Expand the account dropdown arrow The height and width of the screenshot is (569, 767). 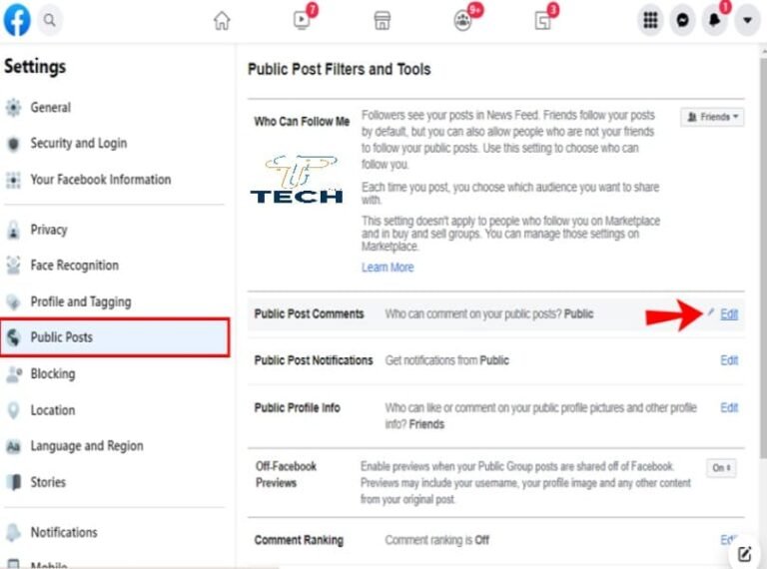pos(747,20)
